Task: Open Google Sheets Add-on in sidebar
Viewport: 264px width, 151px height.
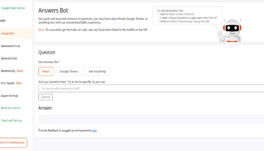Action: pos(13,8)
